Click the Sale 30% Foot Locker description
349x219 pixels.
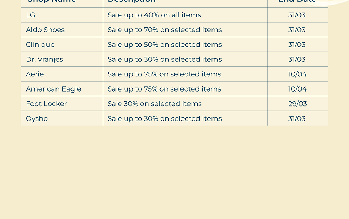[155, 104]
